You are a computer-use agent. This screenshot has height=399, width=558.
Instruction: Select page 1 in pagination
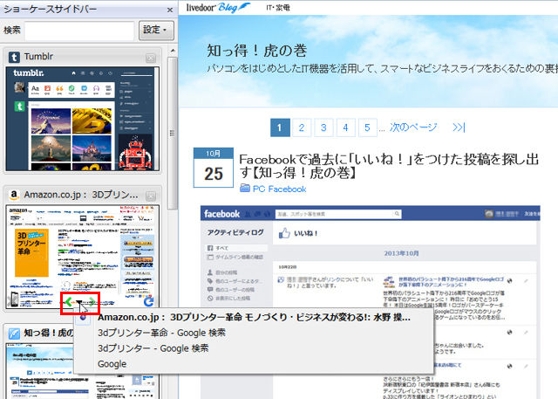[x=280, y=127]
